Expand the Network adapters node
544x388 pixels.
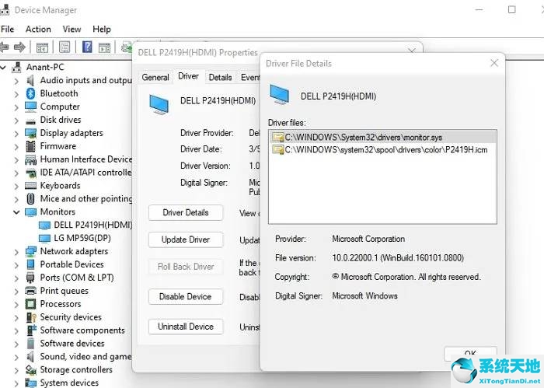pos(16,252)
